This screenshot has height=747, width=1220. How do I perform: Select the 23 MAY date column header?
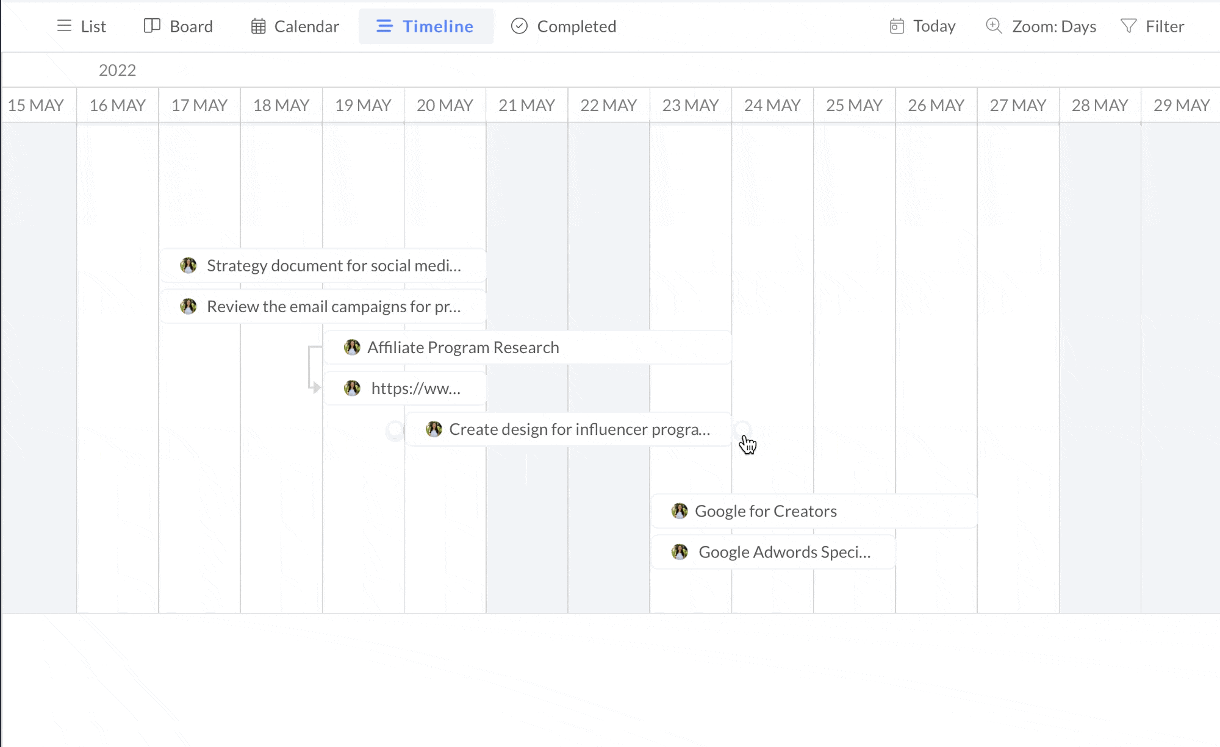691,105
